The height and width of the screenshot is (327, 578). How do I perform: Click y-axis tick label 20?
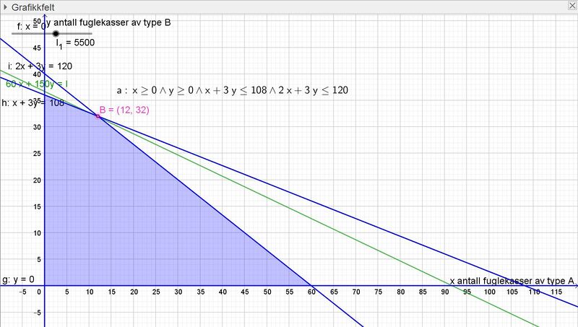pyautogui.click(x=37, y=180)
